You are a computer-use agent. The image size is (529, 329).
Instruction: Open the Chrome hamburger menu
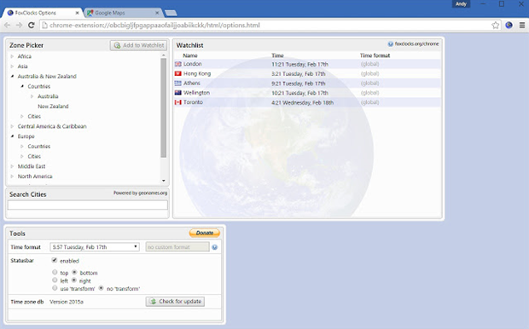click(522, 26)
